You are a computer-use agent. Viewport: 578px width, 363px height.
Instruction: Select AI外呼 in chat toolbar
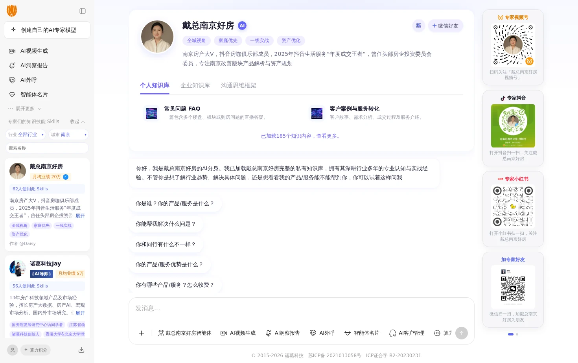click(322, 333)
